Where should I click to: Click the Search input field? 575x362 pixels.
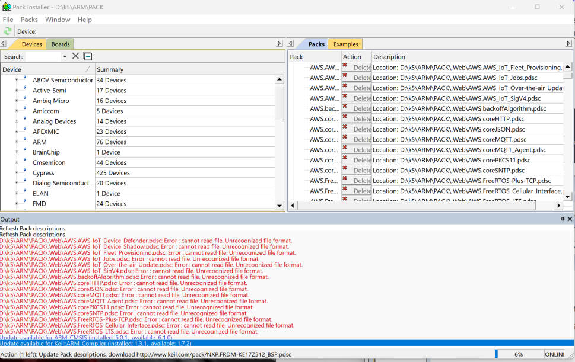(43, 56)
